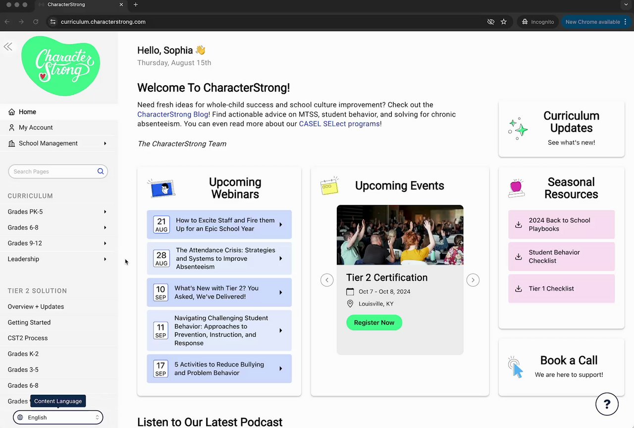The height and width of the screenshot is (428, 634).
Task: Open Overview + Updates under Tier 2 Solution
Action: (x=36, y=306)
